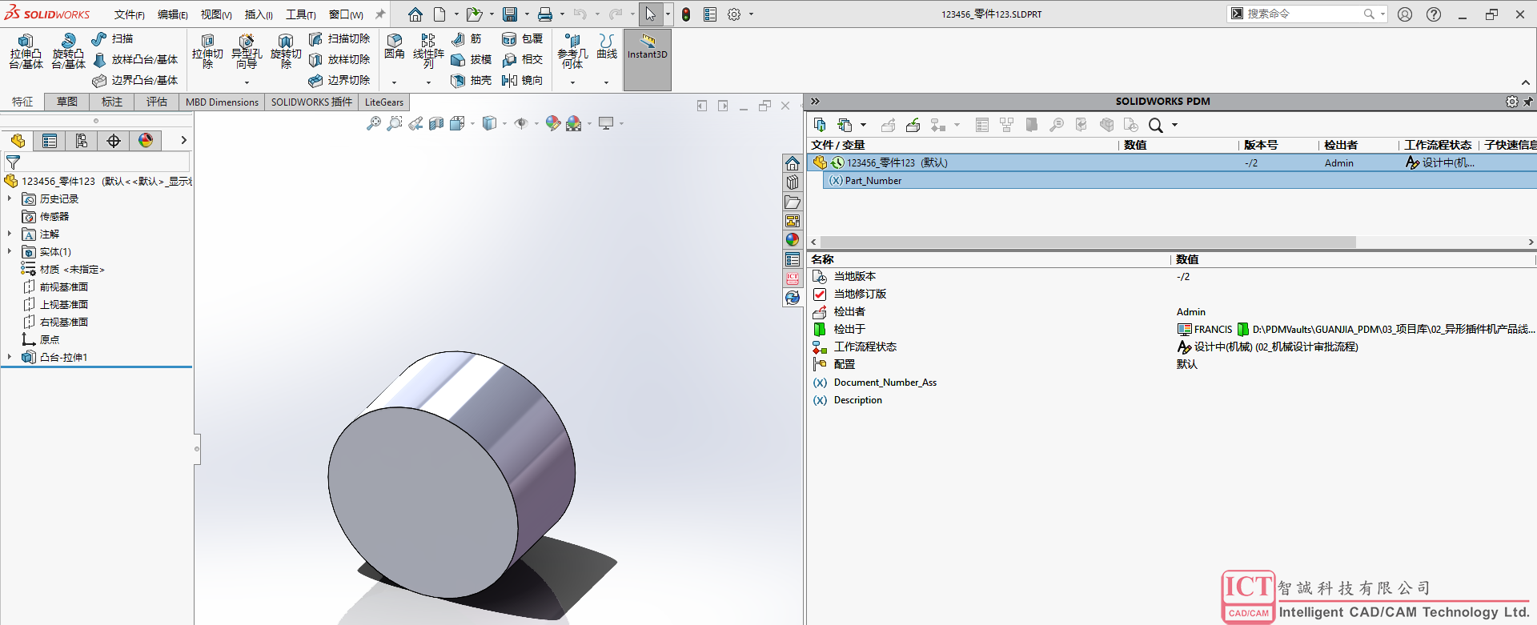Switch to the PropertyManager tab
1537x625 pixels.
coord(50,141)
